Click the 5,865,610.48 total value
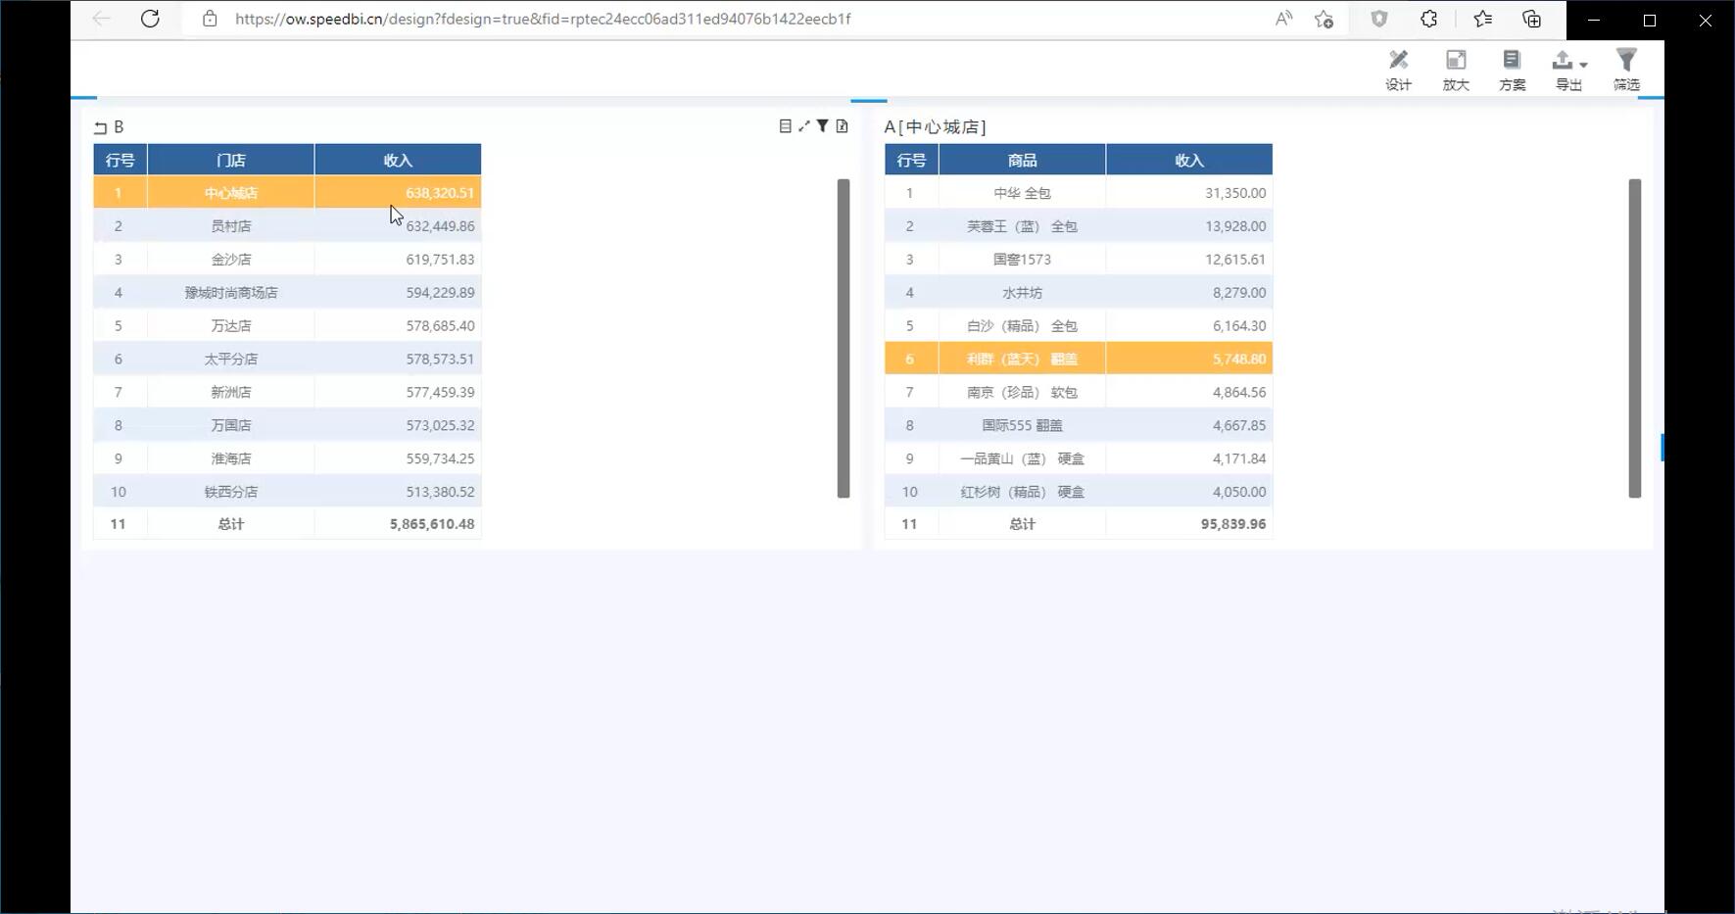The height and width of the screenshot is (914, 1735). click(432, 524)
